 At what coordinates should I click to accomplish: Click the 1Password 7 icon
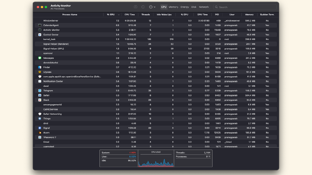[40, 137]
